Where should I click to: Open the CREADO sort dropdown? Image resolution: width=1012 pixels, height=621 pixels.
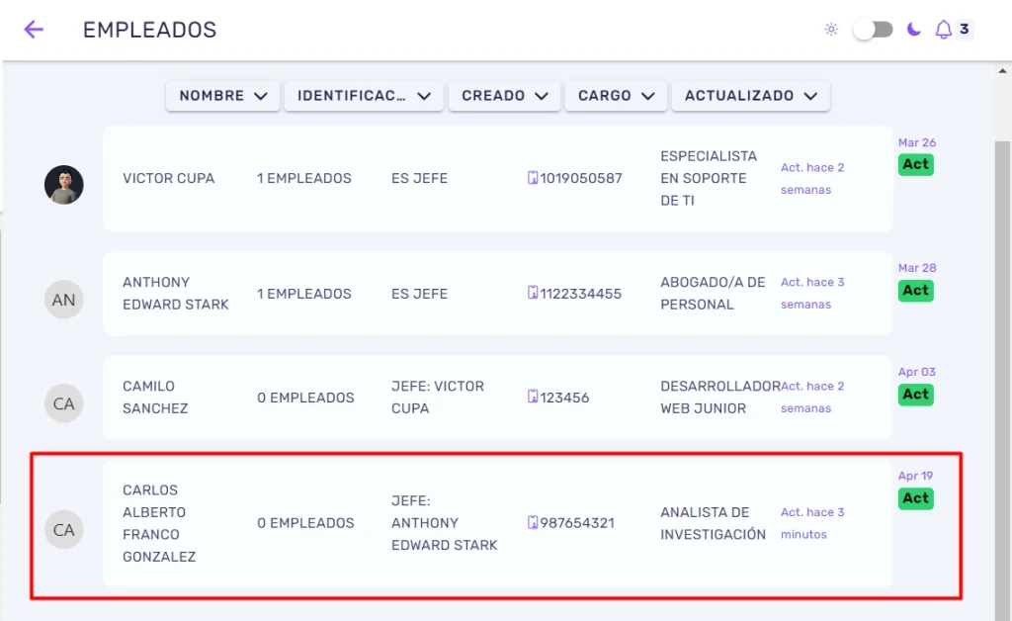(504, 96)
